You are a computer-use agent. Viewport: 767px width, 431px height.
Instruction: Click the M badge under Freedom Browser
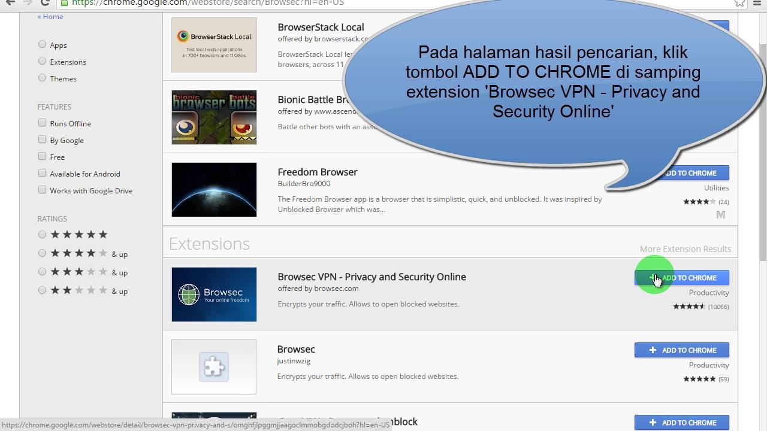click(x=721, y=214)
